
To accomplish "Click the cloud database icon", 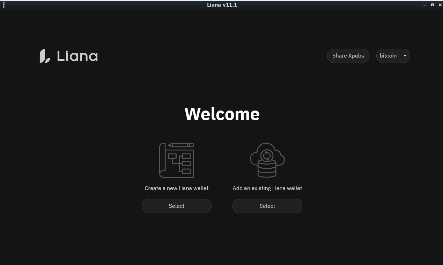I will pyautogui.click(x=267, y=160).
